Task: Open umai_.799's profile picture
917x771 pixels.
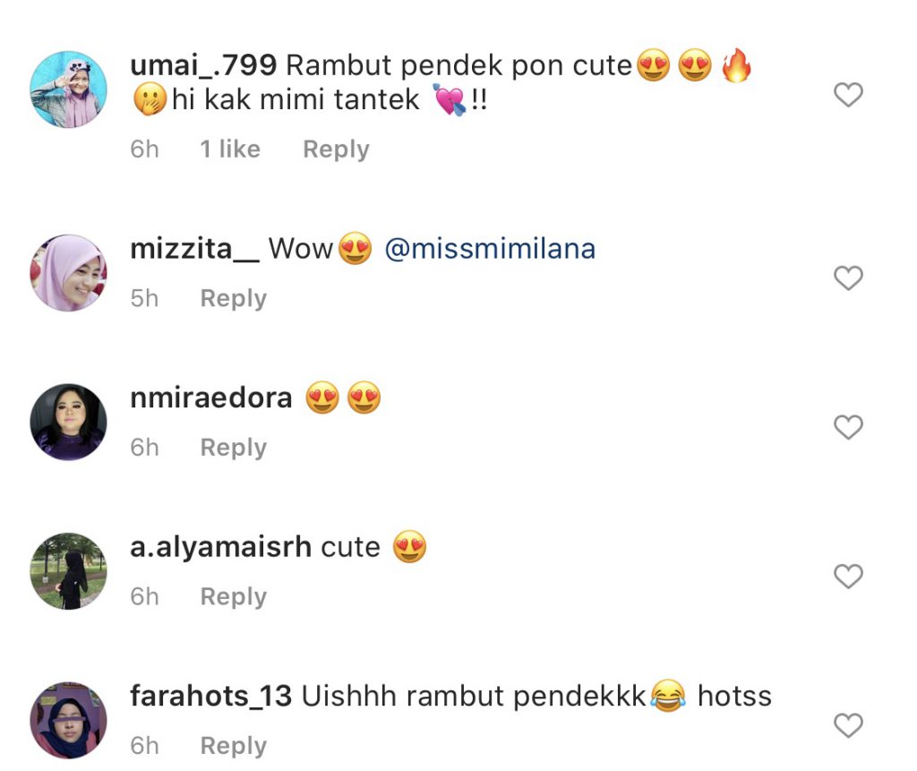Action: click(x=68, y=89)
